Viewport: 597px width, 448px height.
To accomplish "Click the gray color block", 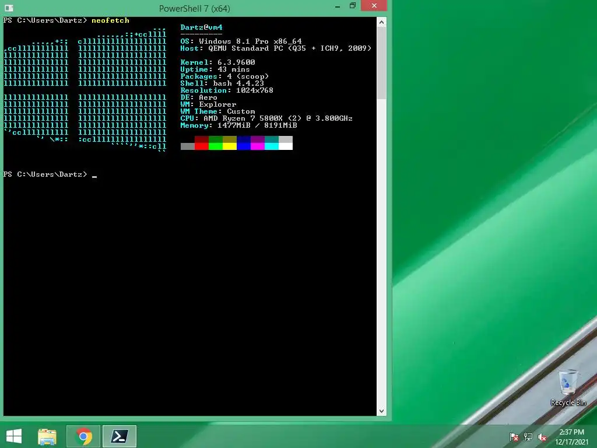I will click(x=187, y=146).
